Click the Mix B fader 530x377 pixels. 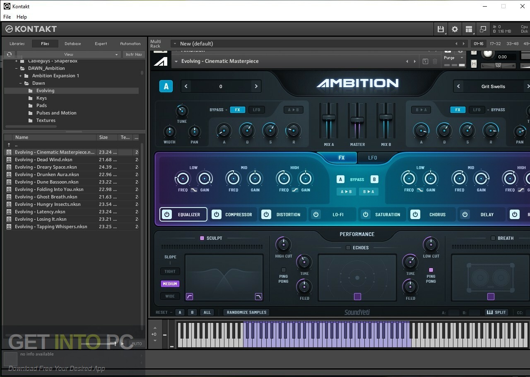[x=386, y=117]
